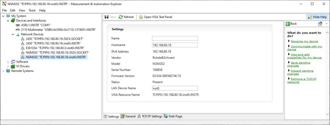Click the Hostname input field
The image size is (330, 125).
(x=175, y=45)
